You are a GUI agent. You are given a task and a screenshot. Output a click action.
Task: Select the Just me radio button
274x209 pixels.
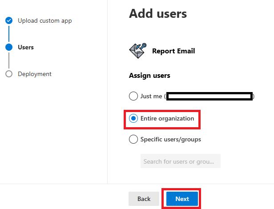pos(133,96)
